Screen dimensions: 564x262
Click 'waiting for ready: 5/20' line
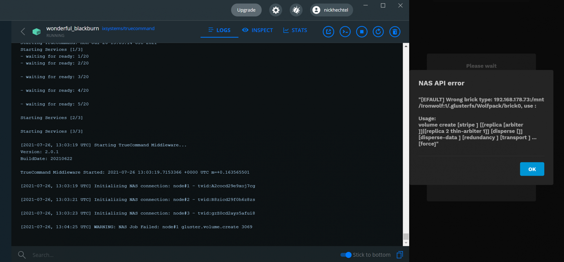(x=55, y=104)
